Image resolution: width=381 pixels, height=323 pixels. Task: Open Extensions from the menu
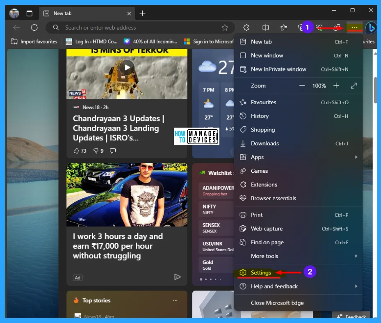pos(298,185)
